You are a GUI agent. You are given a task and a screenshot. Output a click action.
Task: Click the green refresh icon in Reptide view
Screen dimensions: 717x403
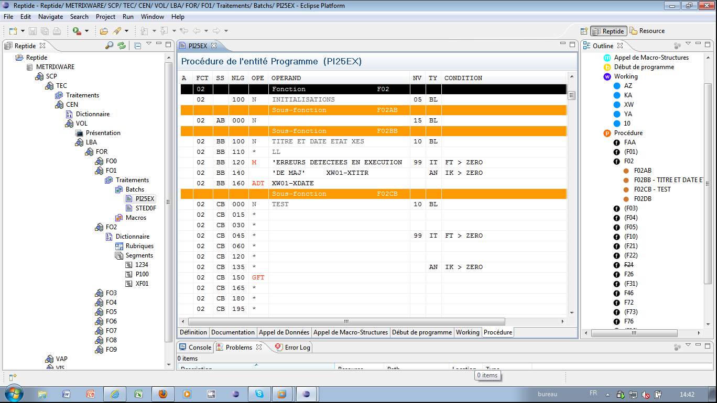(122, 46)
